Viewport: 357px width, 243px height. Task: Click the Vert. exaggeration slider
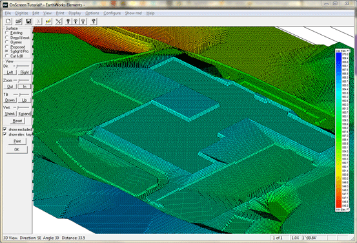click(21, 107)
